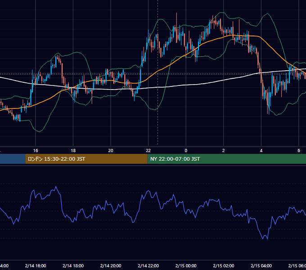This screenshot has width=306, height=270.
Task: Click the oscillator's highest peak after 2/14 16:00
Action: click(x=56, y=187)
